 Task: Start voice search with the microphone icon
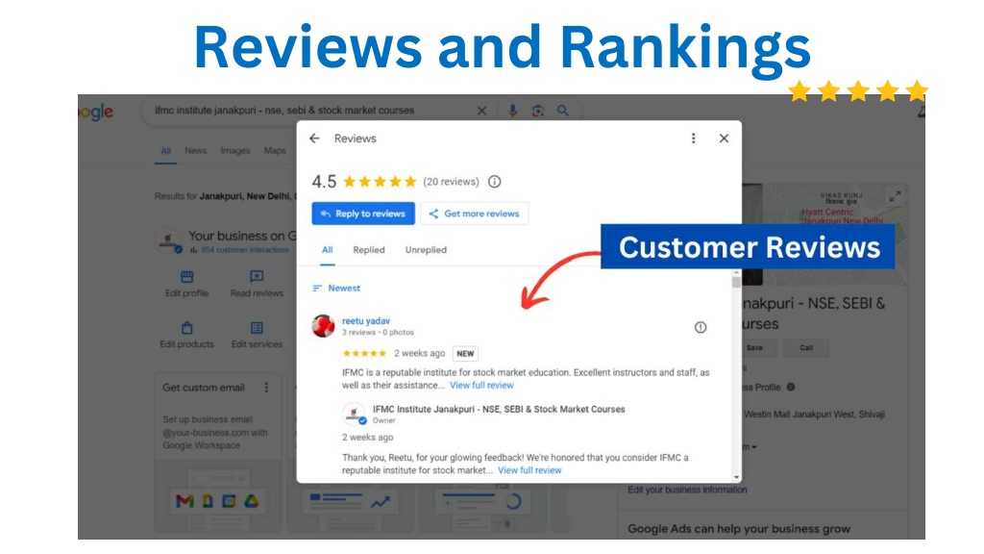[x=513, y=111]
